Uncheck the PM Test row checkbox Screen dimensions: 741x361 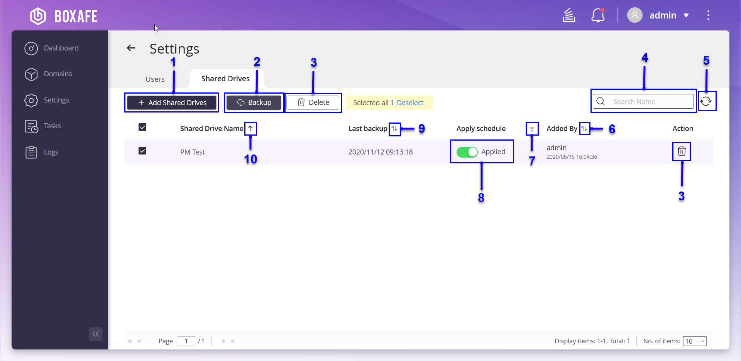(x=142, y=151)
